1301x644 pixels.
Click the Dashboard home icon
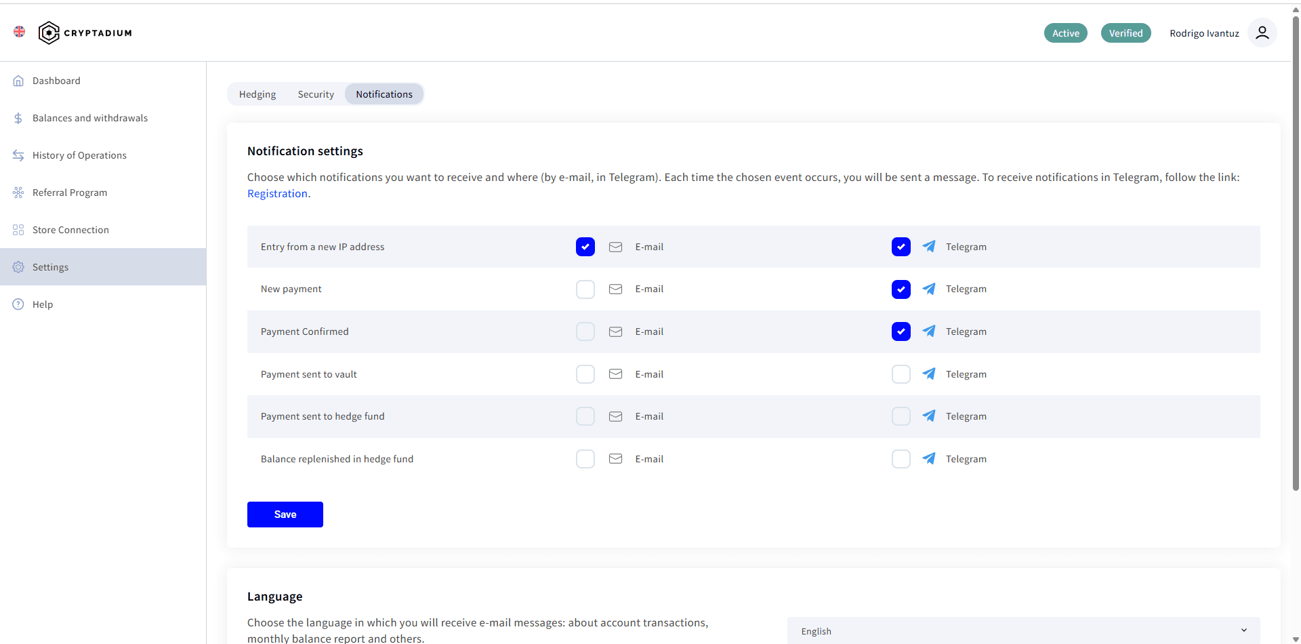coord(18,81)
